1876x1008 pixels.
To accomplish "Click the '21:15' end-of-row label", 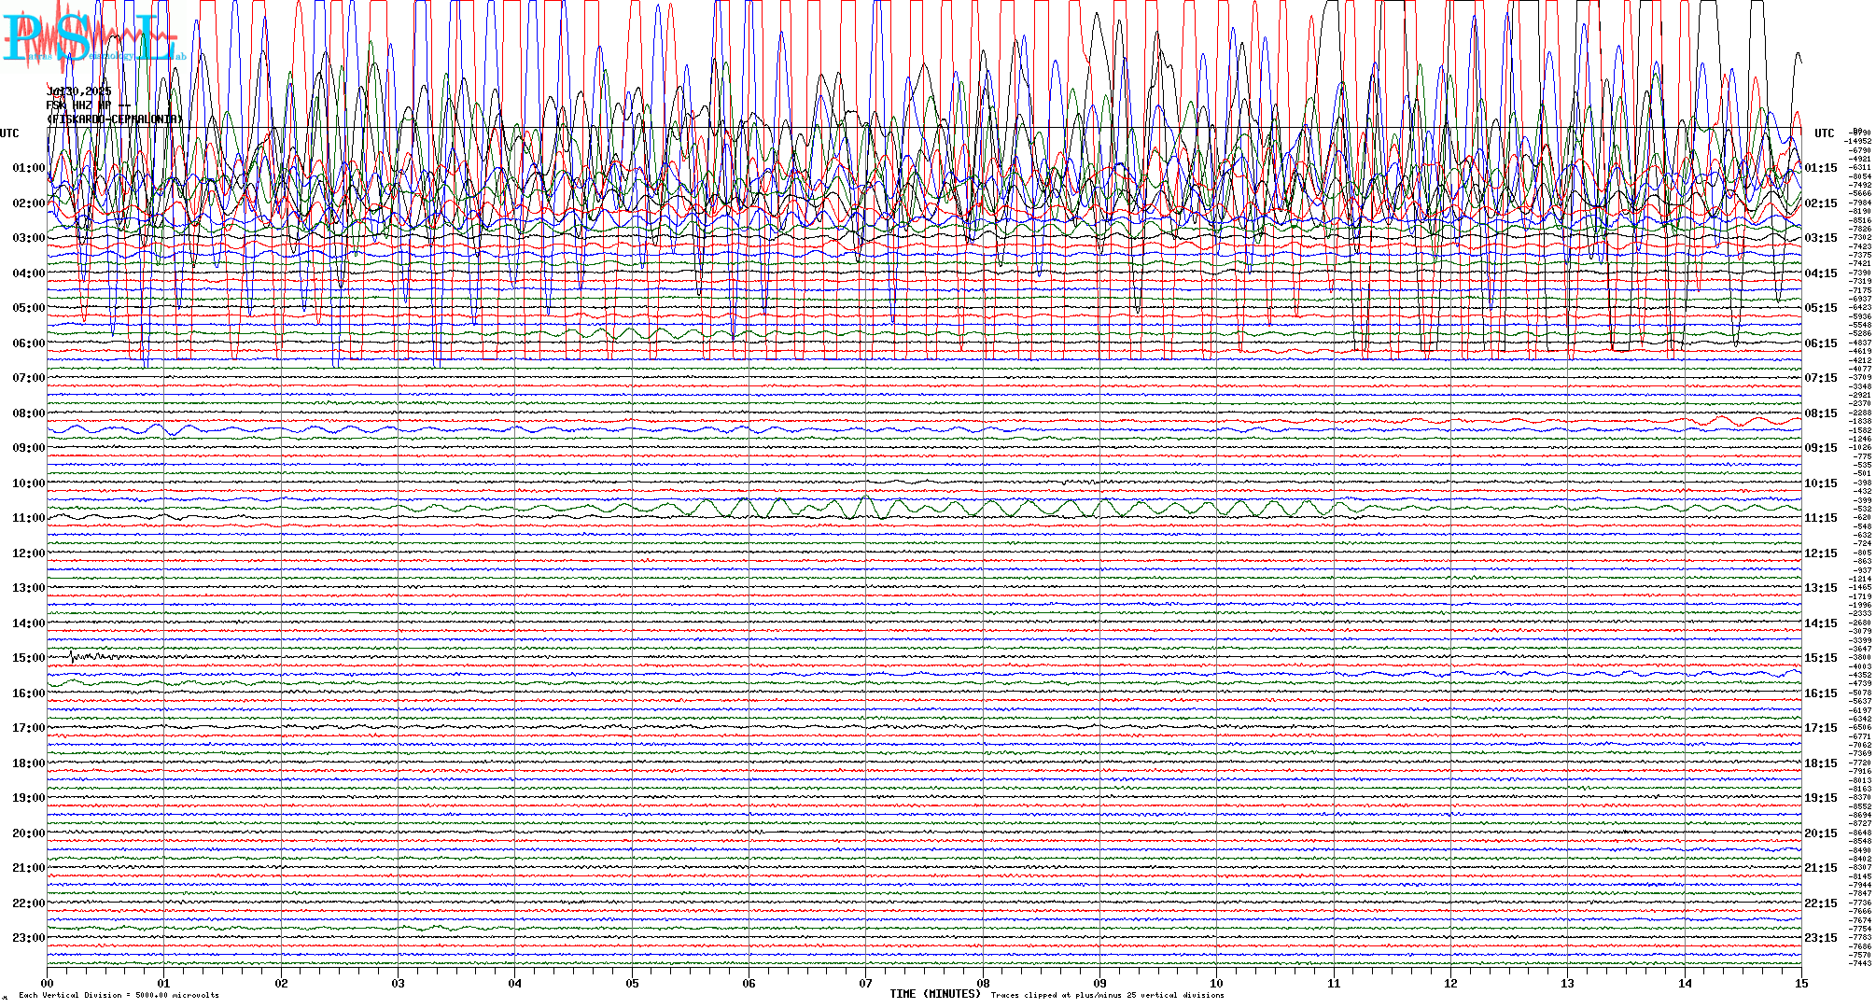I will tap(1821, 868).
